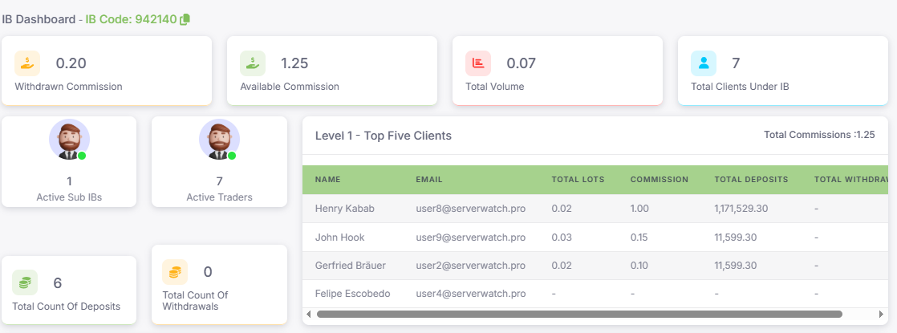Select the Gerfried Bräuer name cell
This screenshot has width=897, height=333.
tap(350, 266)
